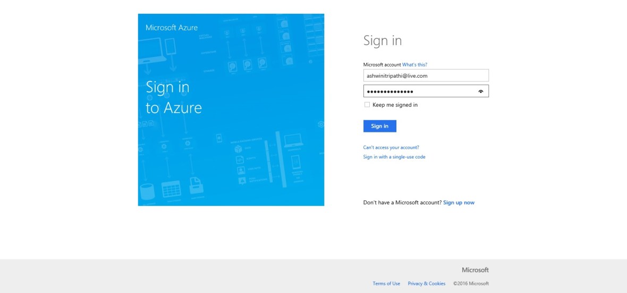Check the Keep me signed in box
The height and width of the screenshot is (293, 627).
click(367, 105)
